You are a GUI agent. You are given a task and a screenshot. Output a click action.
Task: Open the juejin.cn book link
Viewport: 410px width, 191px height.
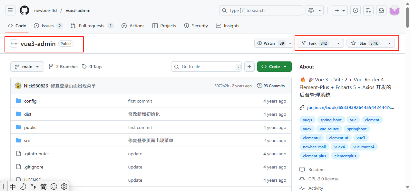point(351,107)
